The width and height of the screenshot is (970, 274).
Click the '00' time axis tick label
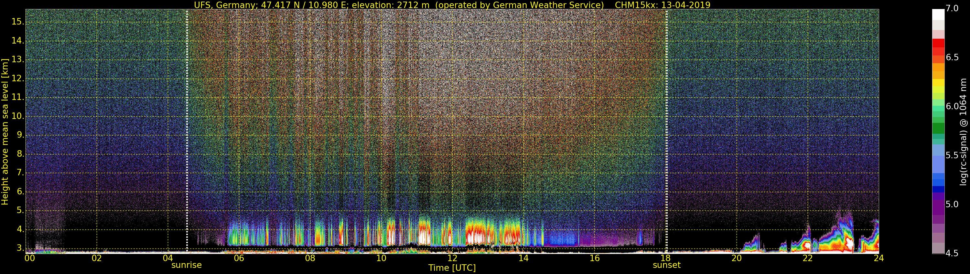click(x=30, y=258)
